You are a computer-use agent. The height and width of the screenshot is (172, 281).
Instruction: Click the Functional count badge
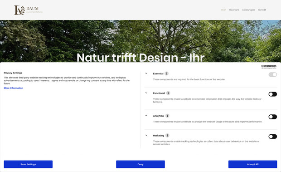point(168,93)
